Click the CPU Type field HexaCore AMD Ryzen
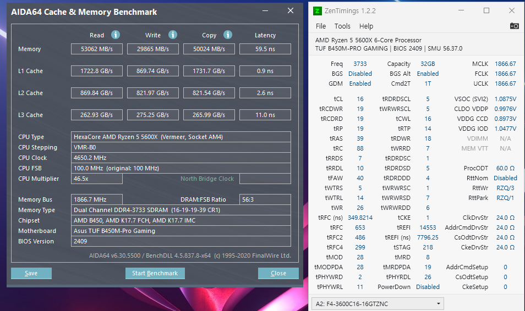525x311 pixels. (x=181, y=137)
